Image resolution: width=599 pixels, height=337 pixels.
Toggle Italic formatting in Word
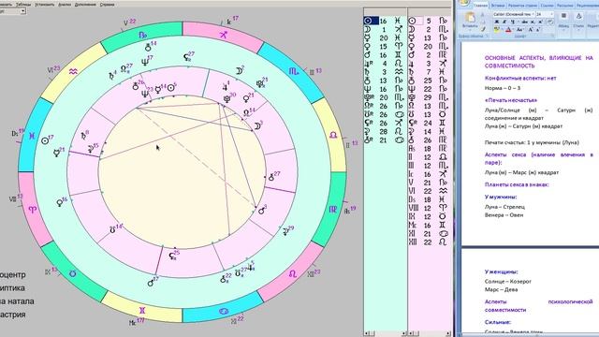click(504, 22)
